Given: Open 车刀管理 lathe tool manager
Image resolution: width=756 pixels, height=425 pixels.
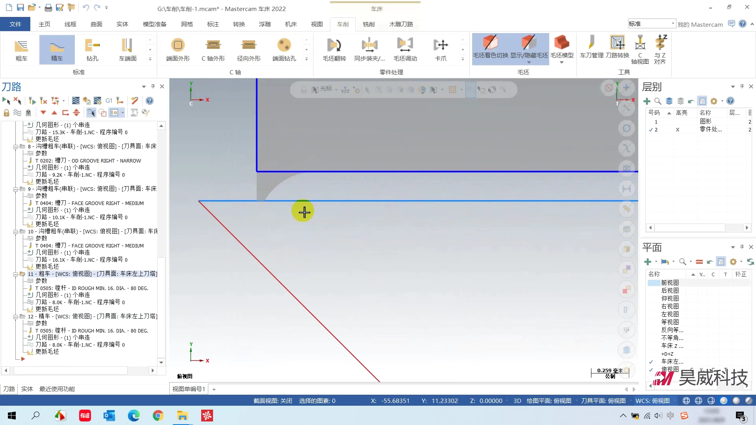Looking at the screenshot, I should [591, 47].
